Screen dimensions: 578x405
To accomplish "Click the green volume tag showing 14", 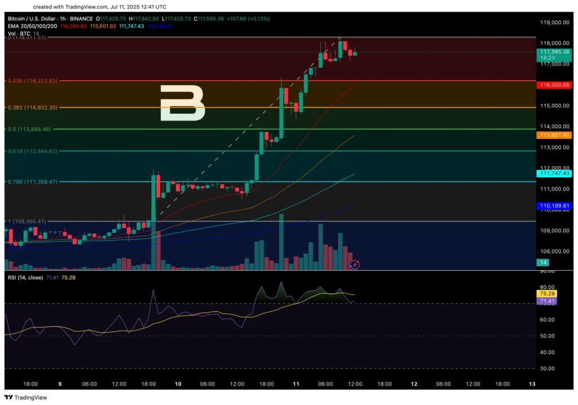I will [x=543, y=262].
